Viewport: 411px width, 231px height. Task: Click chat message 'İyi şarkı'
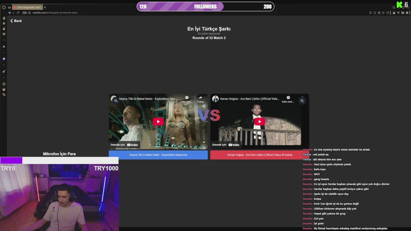pos(319,224)
